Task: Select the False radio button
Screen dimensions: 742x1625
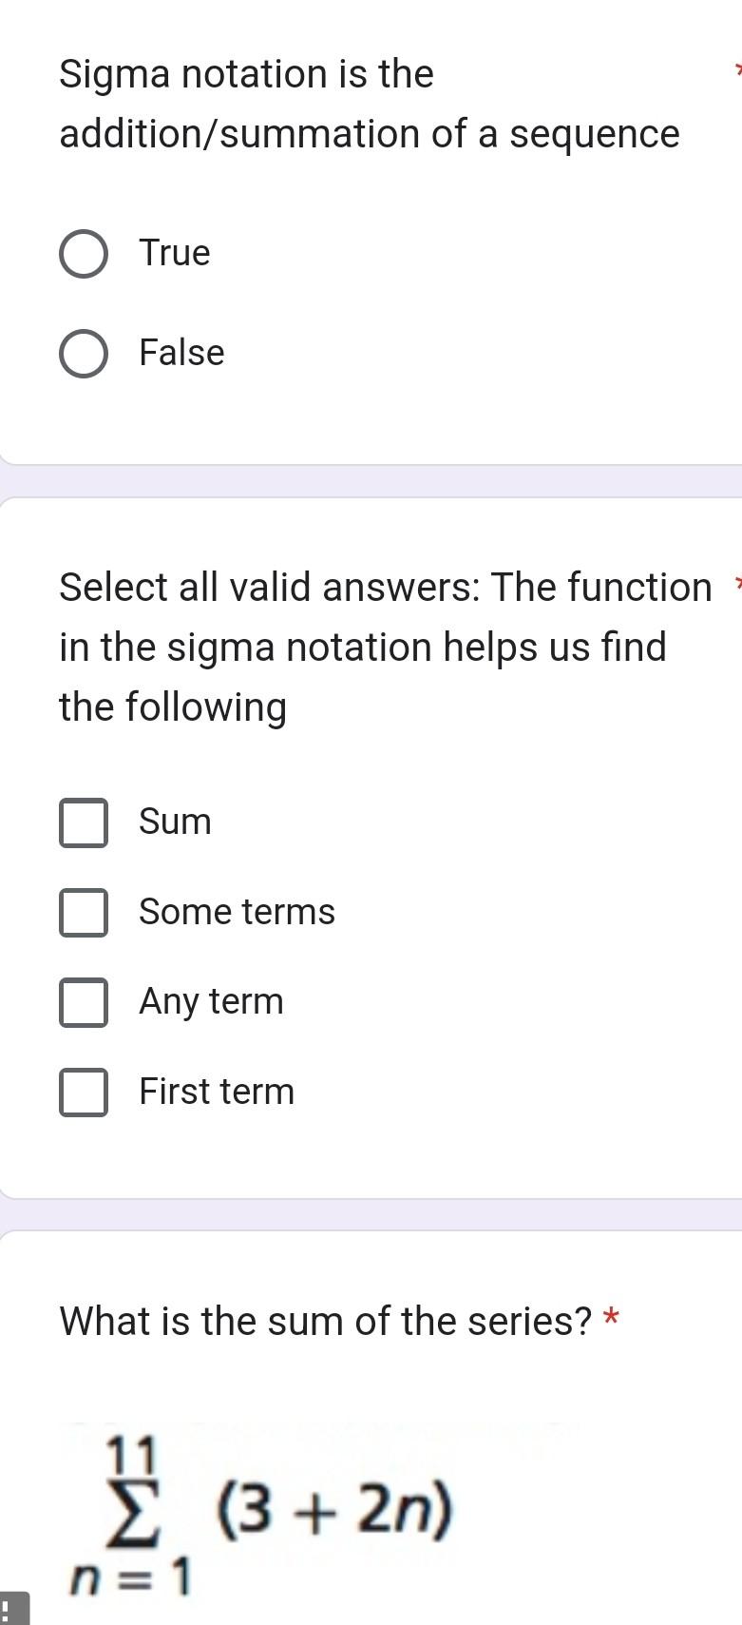Action: (x=84, y=353)
